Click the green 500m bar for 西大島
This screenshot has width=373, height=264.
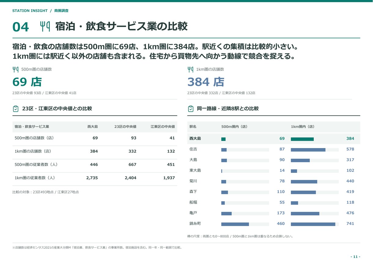223,139
